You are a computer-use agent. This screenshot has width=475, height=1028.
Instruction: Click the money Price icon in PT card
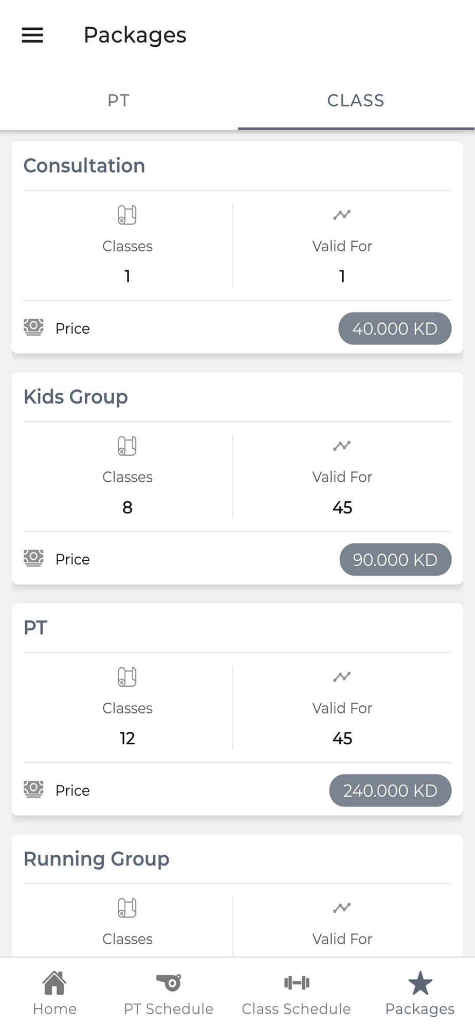click(x=33, y=789)
